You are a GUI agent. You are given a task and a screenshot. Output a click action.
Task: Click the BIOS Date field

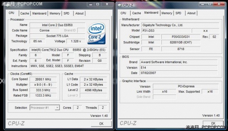point(178,73)
